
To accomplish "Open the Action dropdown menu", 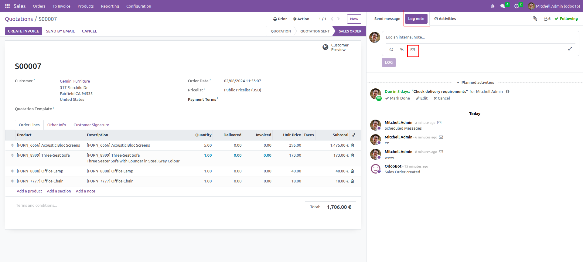I will (x=301, y=19).
